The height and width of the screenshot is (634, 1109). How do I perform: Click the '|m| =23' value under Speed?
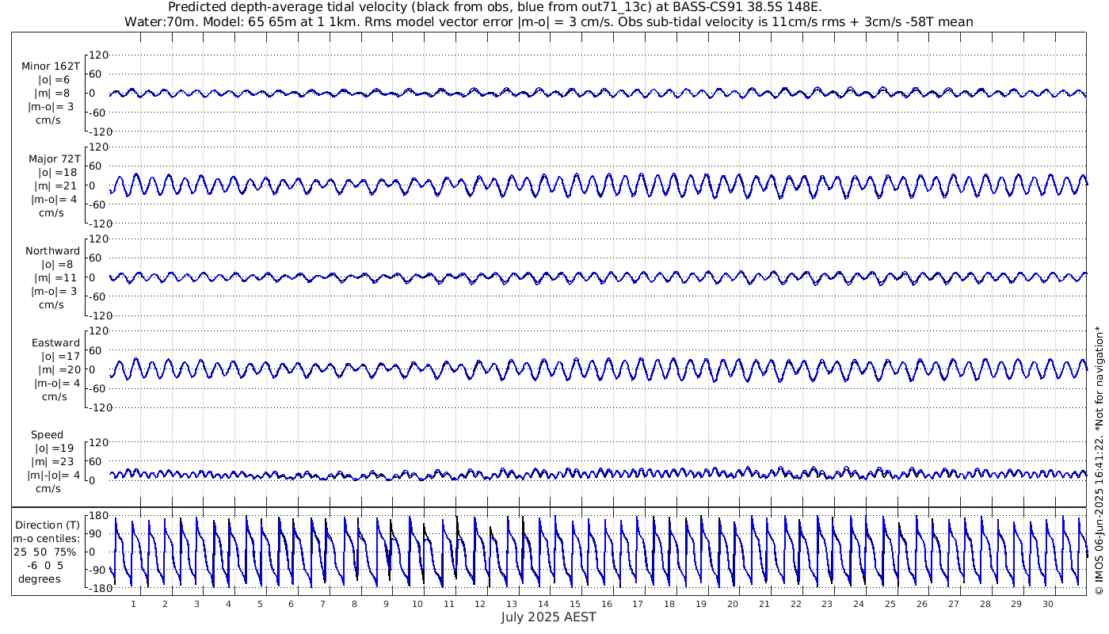(x=54, y=462)
